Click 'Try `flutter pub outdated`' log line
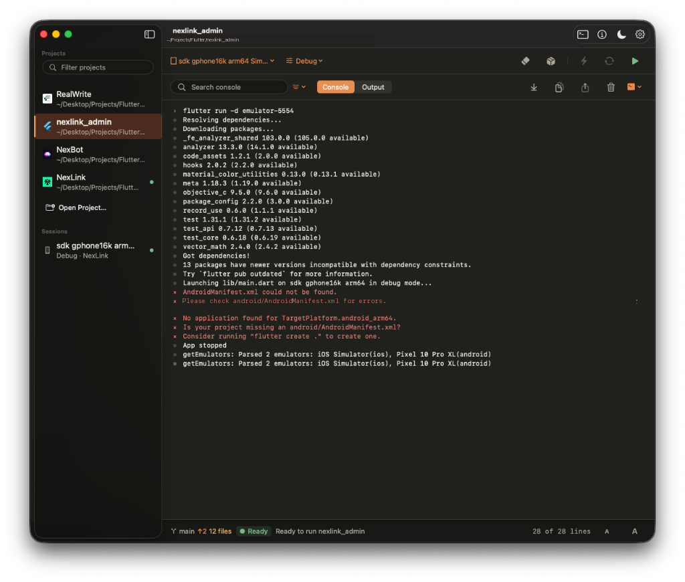Viewport: 685px width, 582px height. pyautogui.click(x=278, y=274)
